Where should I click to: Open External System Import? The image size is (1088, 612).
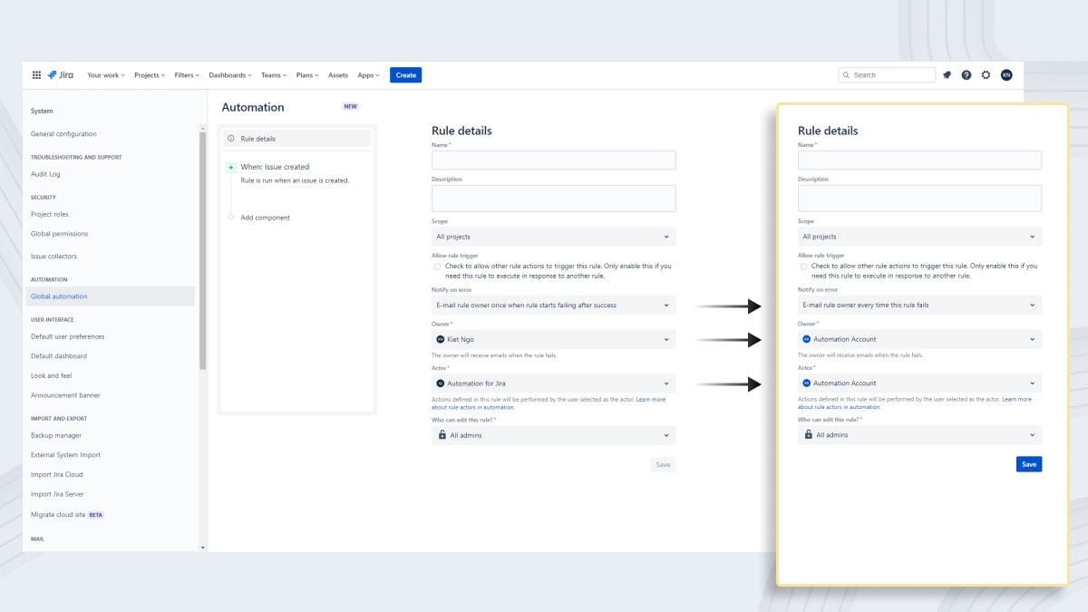click(66, 455)
